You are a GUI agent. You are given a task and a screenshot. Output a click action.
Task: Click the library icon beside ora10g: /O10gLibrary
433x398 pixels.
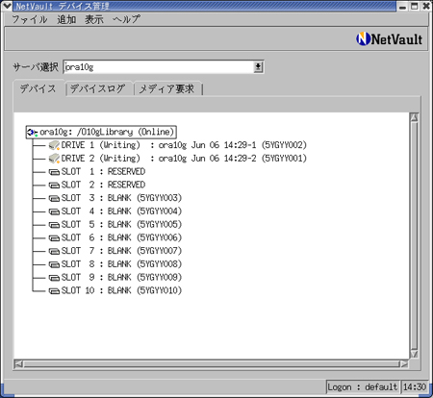click(x=32, y=132)
